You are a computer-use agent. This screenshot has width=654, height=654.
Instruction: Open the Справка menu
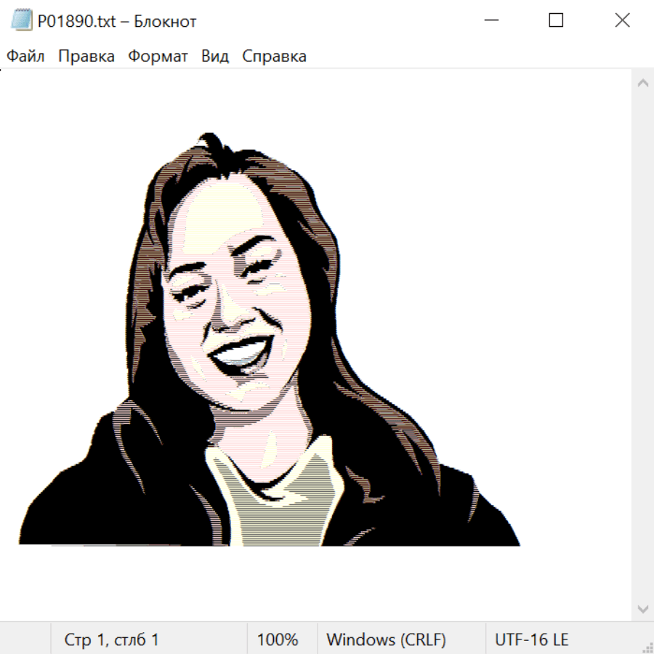tap(274, 57)
